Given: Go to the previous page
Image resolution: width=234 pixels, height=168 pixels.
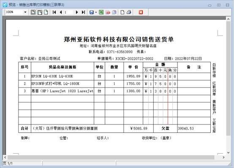Looking at the screenshot, I should pyautogui.click(x=61, y=12).
